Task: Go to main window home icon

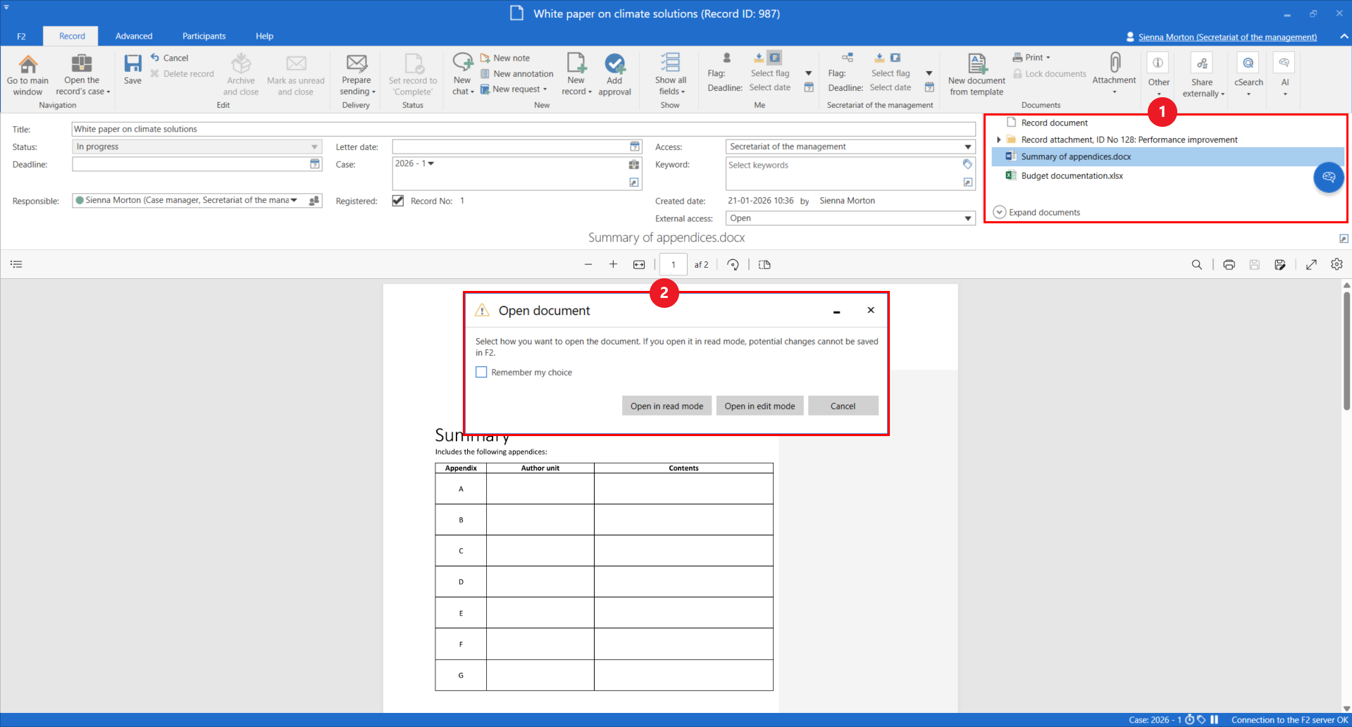Action: [27, 65]
